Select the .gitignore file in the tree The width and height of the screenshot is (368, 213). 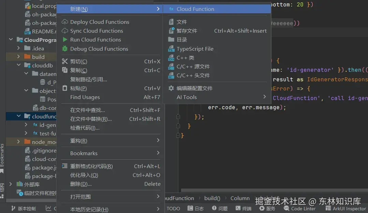pyautogui.click(x=41, y=150)
